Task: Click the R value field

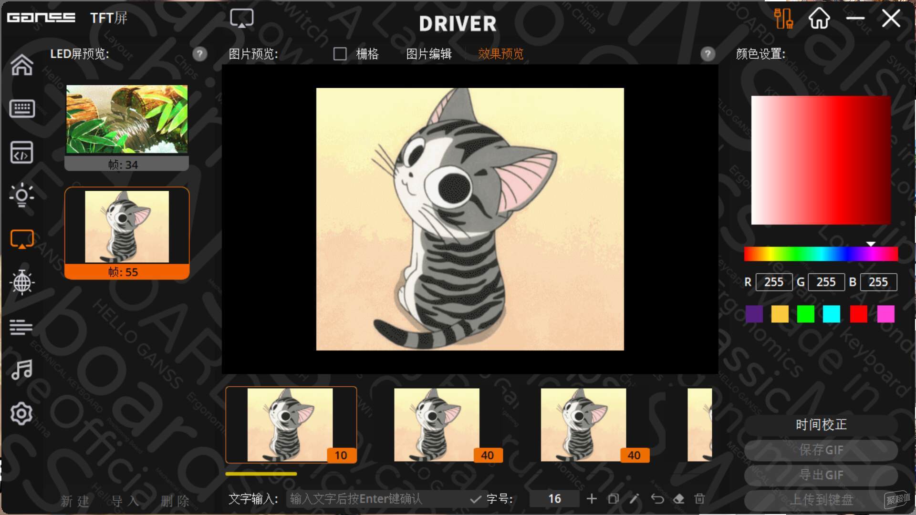Action: click(774, 282)
